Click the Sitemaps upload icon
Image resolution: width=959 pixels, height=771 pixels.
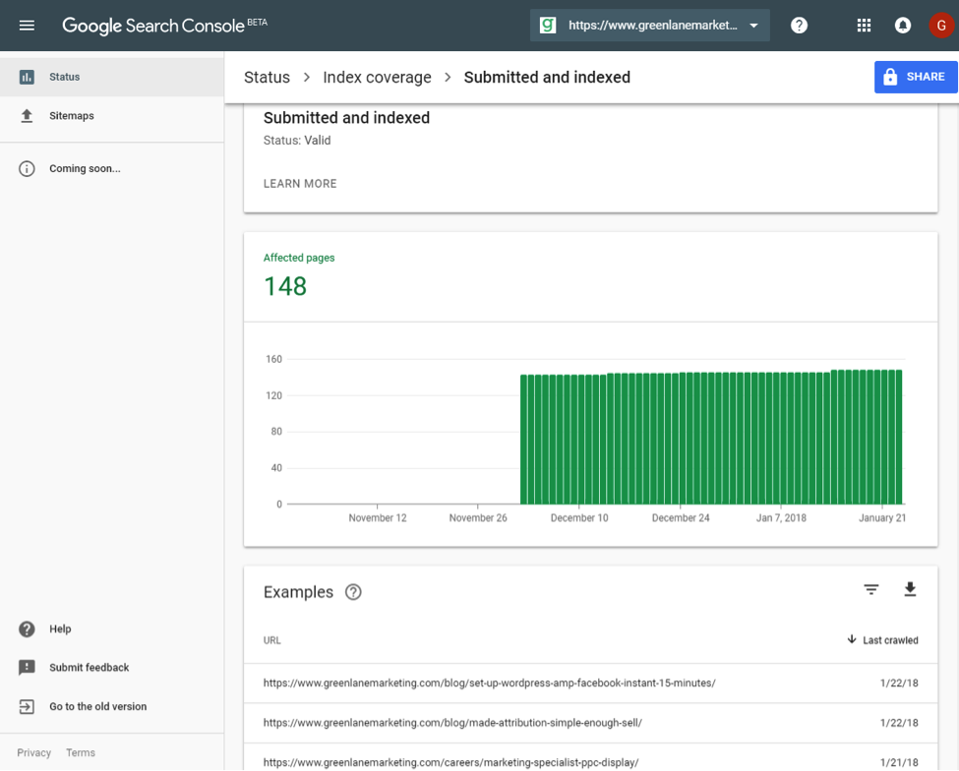coord(27,116)
